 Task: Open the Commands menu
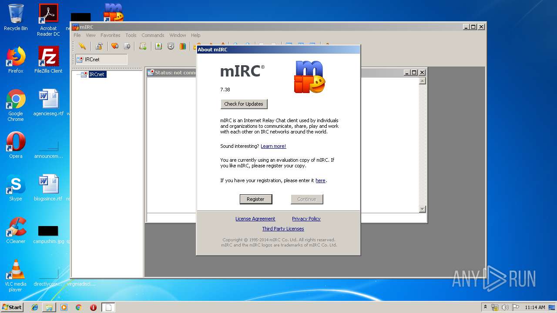(x=153, y=35)
